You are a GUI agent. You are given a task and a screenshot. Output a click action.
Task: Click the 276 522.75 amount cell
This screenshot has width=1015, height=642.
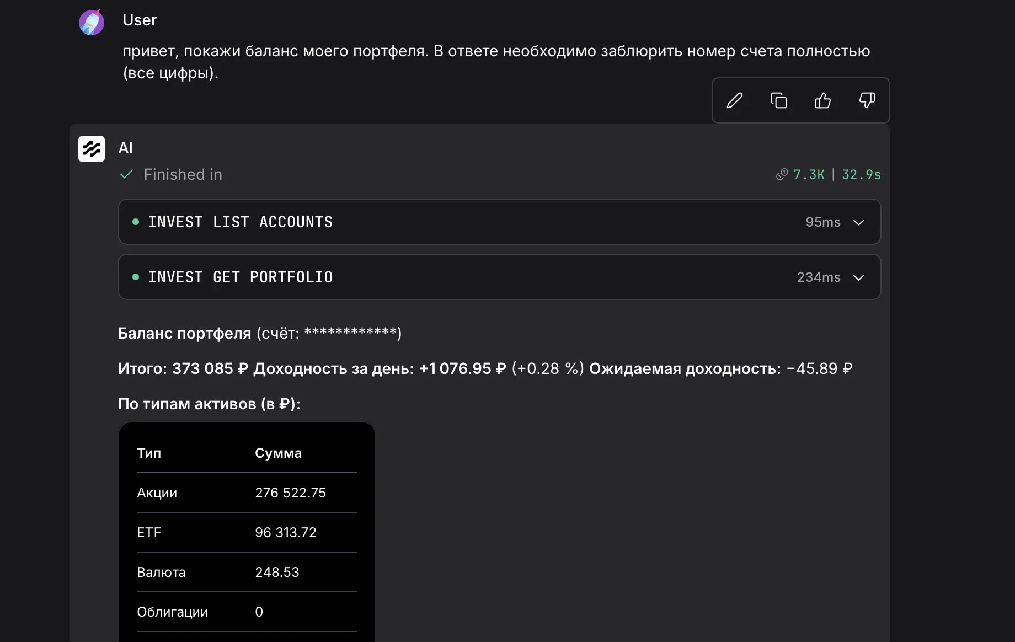point(290,493)
